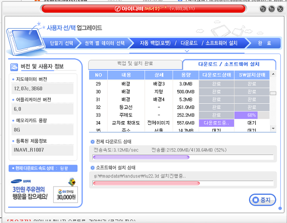The width and height of the screenshot is (287, 223).
Task: Click the 상세 column header
Action: pyautogui.click(x=159, y=75)
